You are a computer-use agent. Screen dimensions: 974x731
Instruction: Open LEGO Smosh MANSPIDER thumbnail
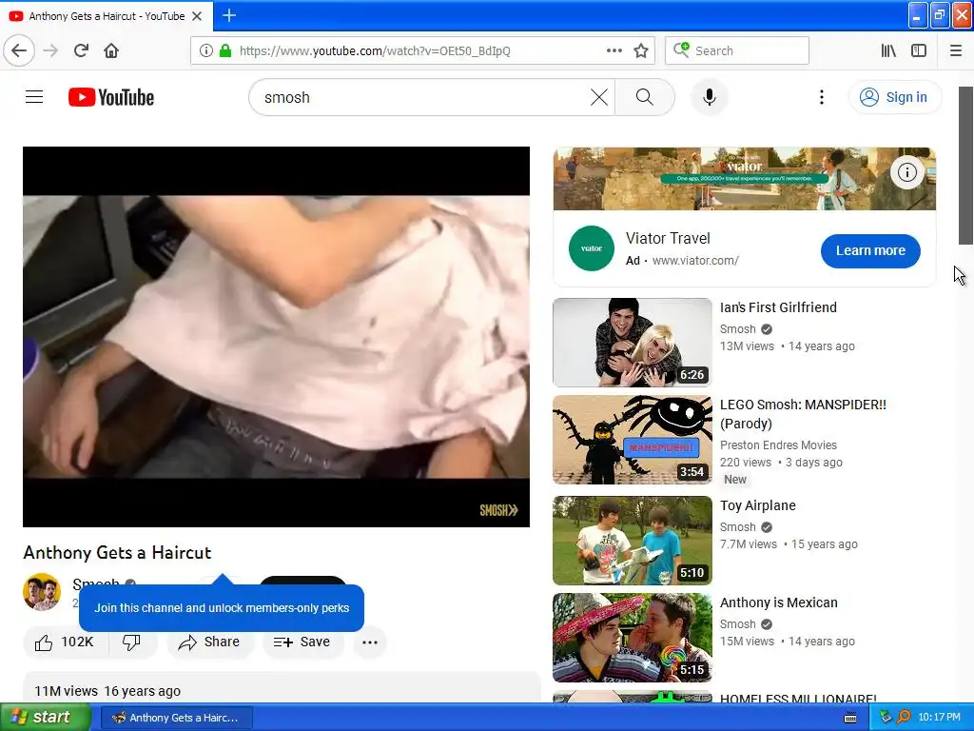633,440
